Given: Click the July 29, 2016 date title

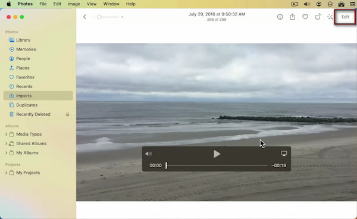Looking at the screenshot, I should 217,14.
